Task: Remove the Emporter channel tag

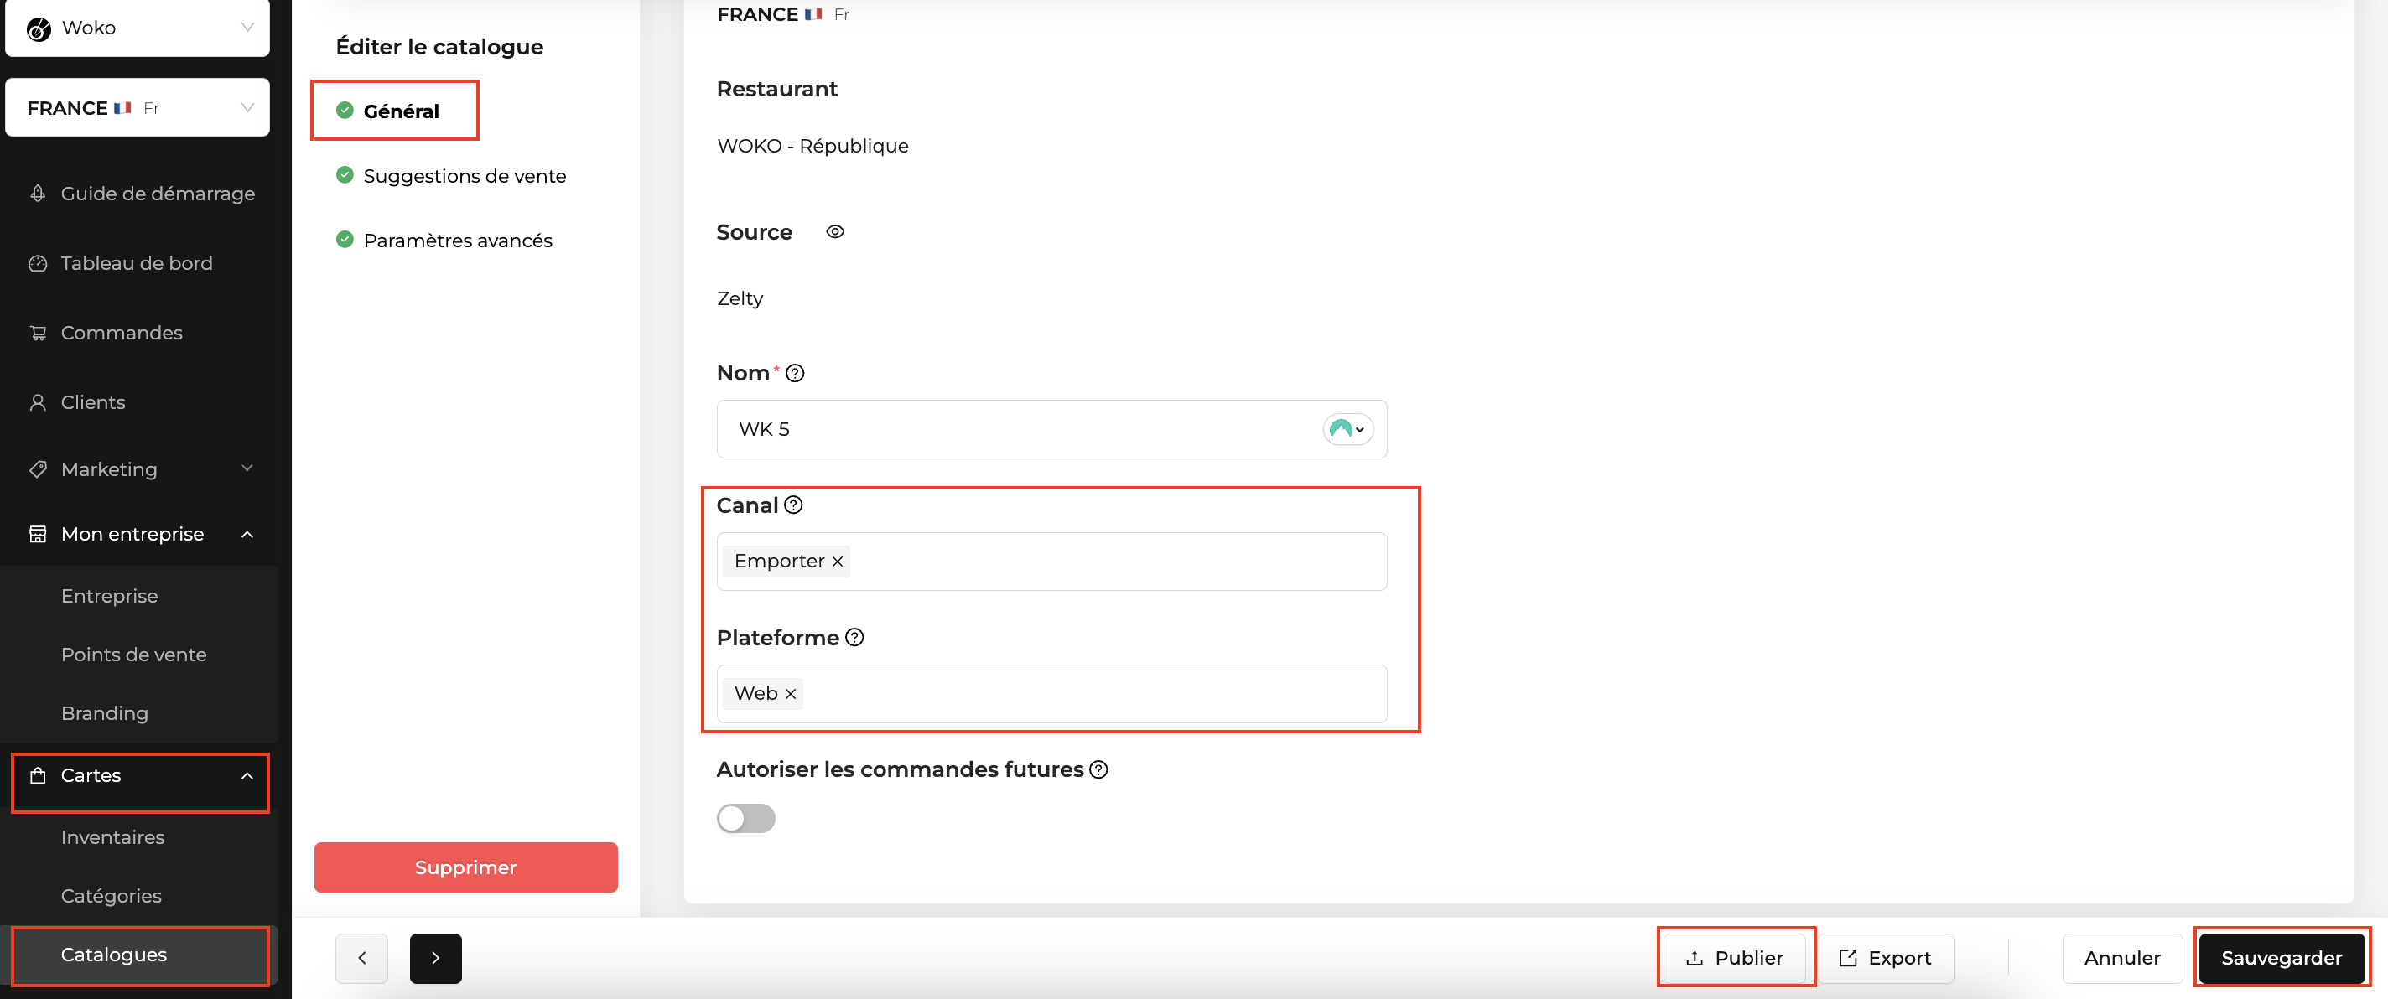Action: pyautogui.click(x=837, y=562)
